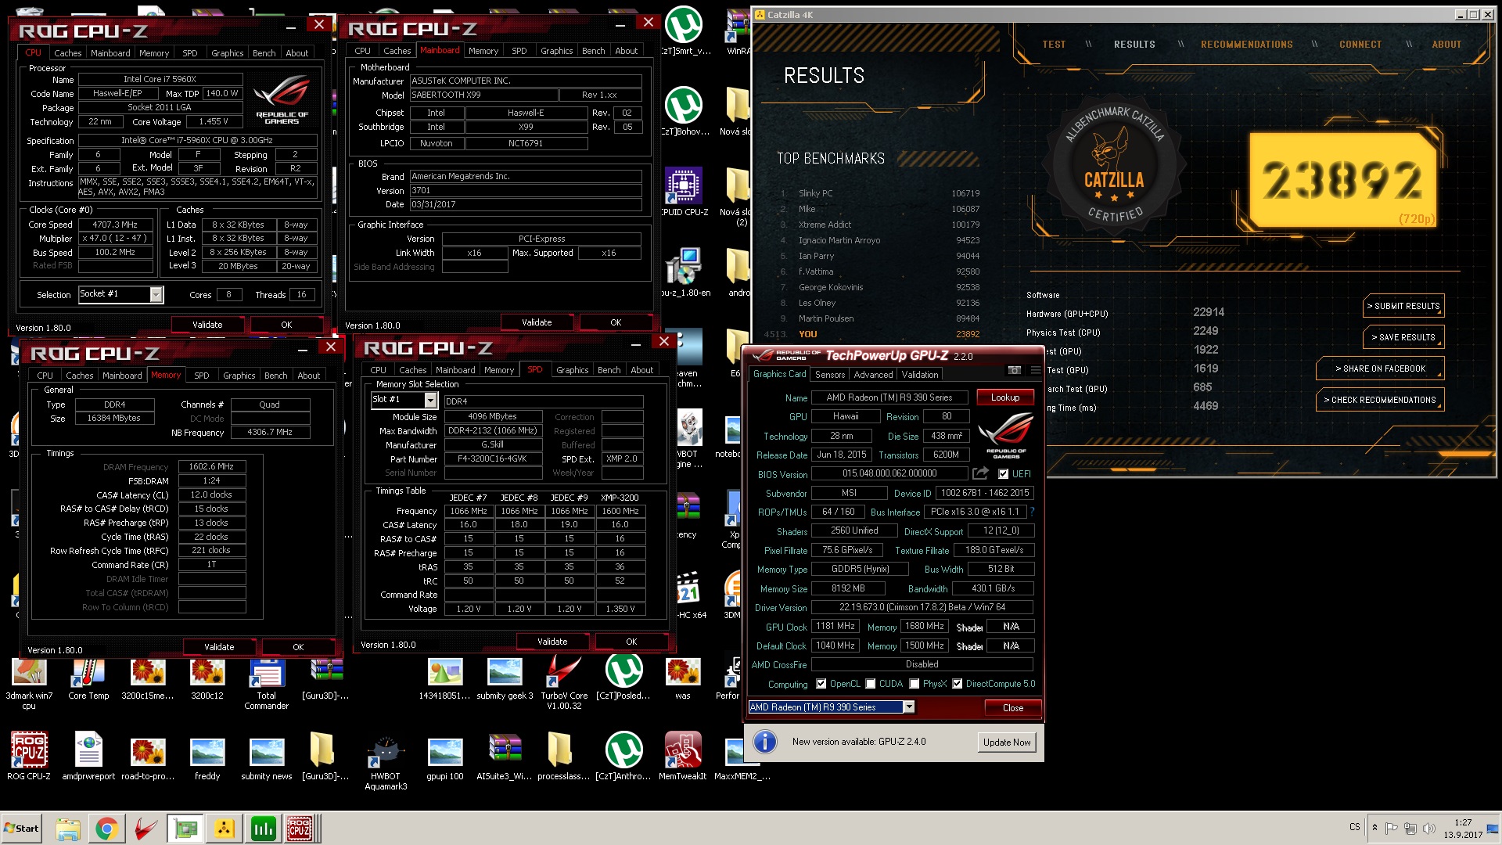Click the 23892 score display
The width and height of the screenshot is (1502, 845).
(x=1342, y=181)
